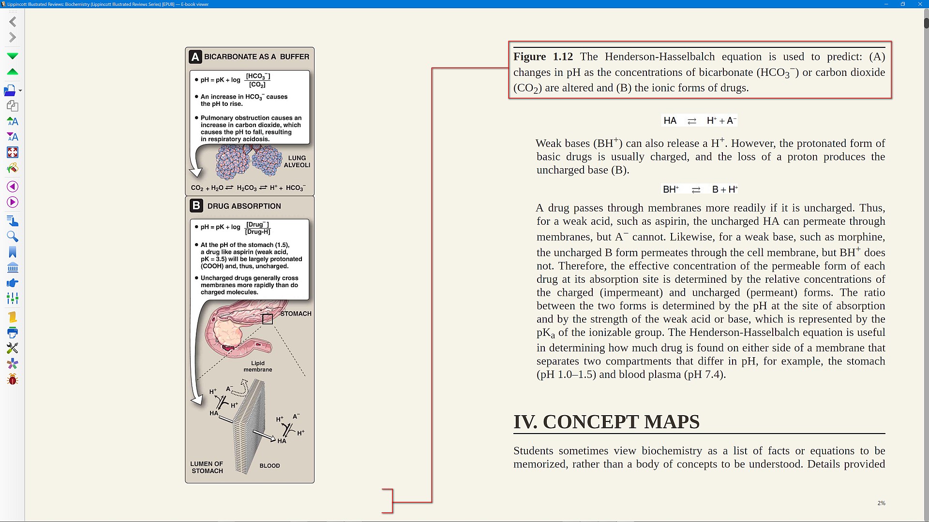Image resolution: width=929 pixels, height=522 pixels.
Task: Print the book using the printer icon
Action: (x=13, y=333)
